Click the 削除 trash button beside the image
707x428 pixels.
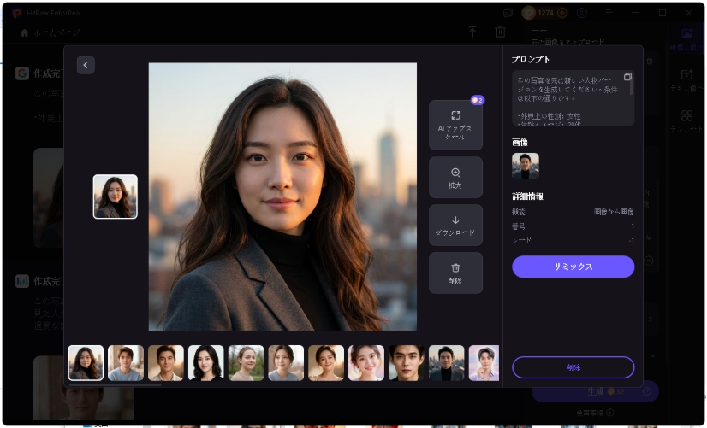click(455, 273)
